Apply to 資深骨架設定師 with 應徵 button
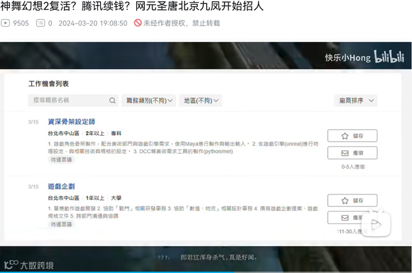This screenshot has width=412, height=273. [352, 153]
